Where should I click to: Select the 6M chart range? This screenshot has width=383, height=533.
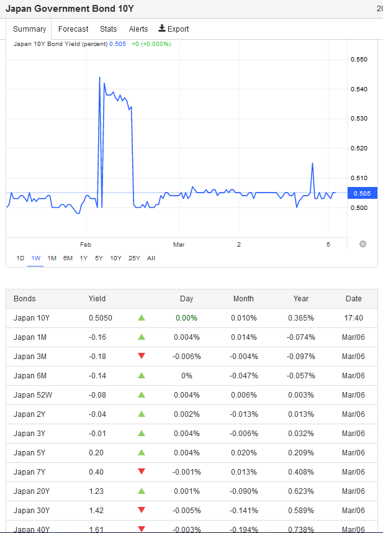(68, 258)
